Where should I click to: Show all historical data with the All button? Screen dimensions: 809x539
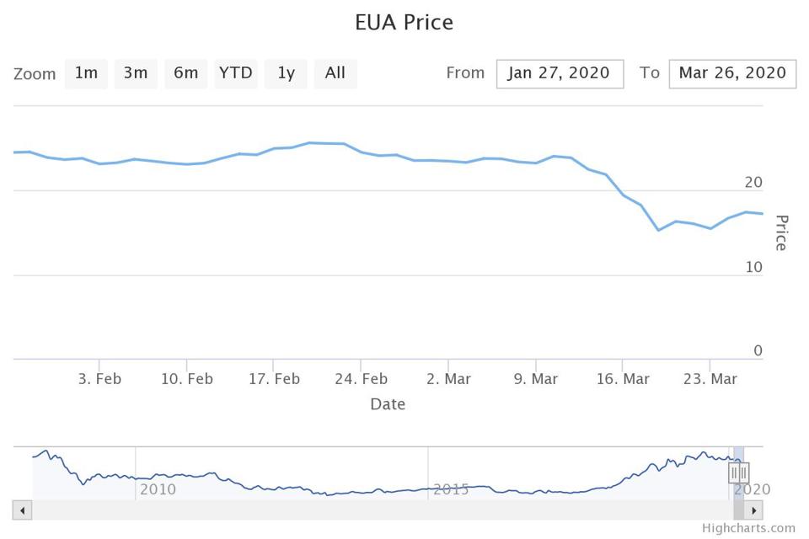pos(335,73)
